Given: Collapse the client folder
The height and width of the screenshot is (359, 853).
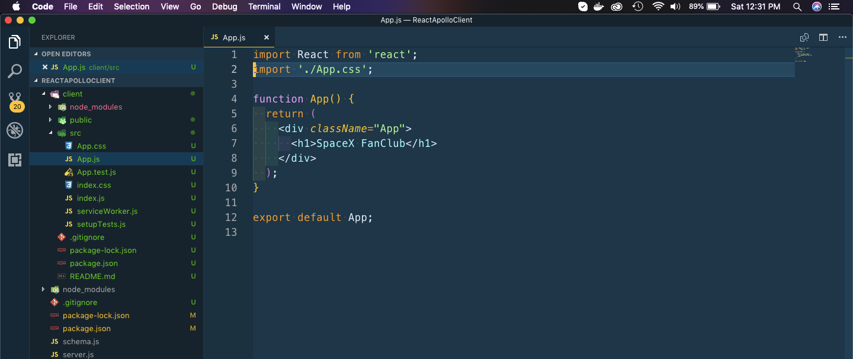Looking at the screenshot, I should [43, 94].
